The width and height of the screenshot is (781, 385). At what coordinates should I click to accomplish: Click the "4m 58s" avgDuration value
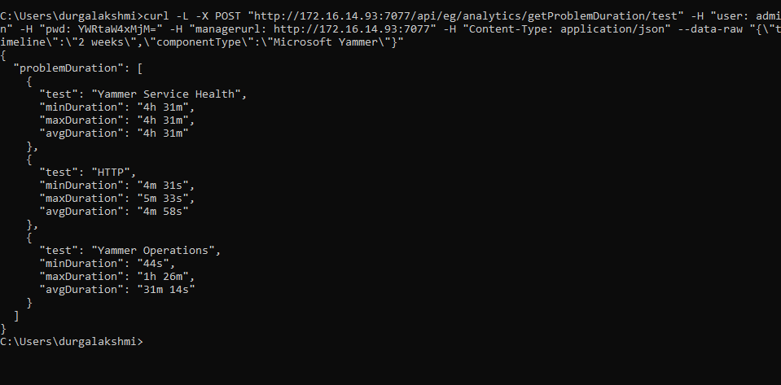point(163,211)
